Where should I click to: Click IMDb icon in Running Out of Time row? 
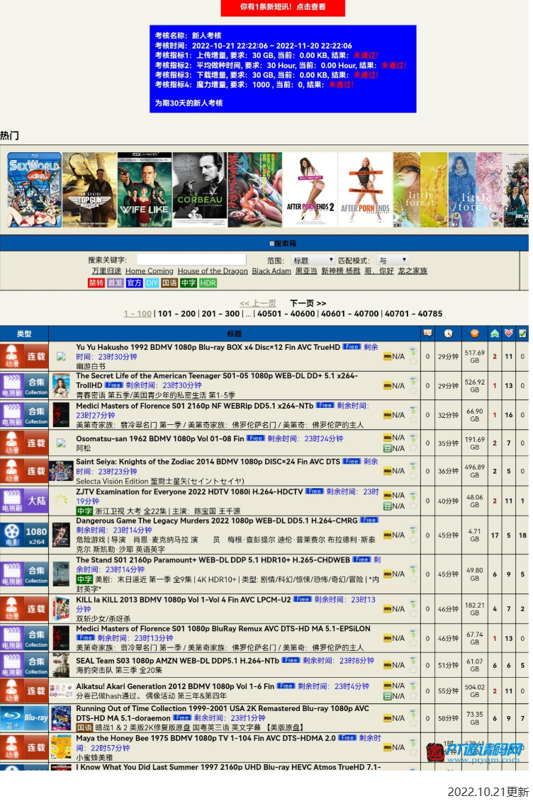[388, 718]
